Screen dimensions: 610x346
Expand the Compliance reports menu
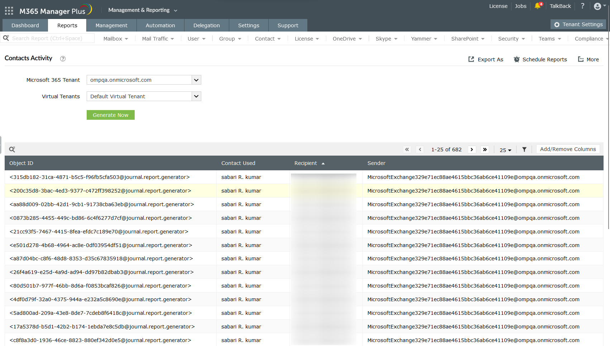592,39
